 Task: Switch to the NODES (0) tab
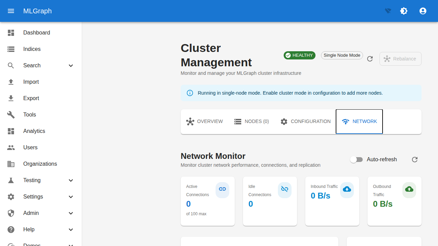click(x=252, y=121)
